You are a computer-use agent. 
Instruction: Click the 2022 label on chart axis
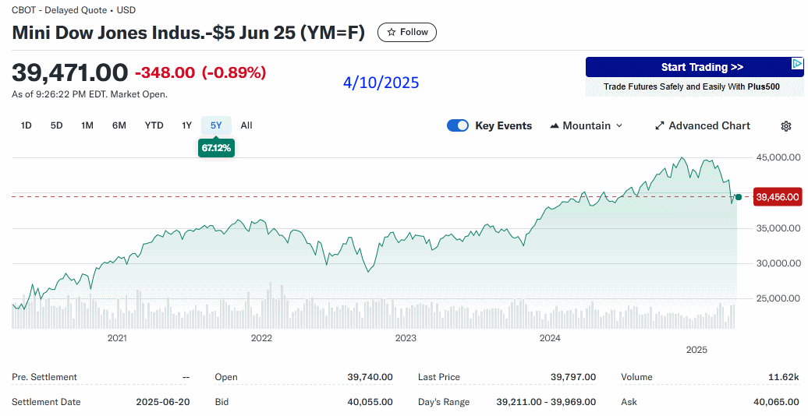click(x=261, y=338)
